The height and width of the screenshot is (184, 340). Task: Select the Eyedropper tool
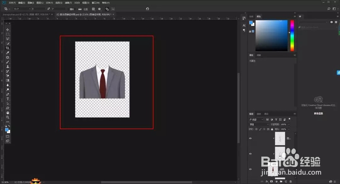pyautogui.click(x=7, y=53)
